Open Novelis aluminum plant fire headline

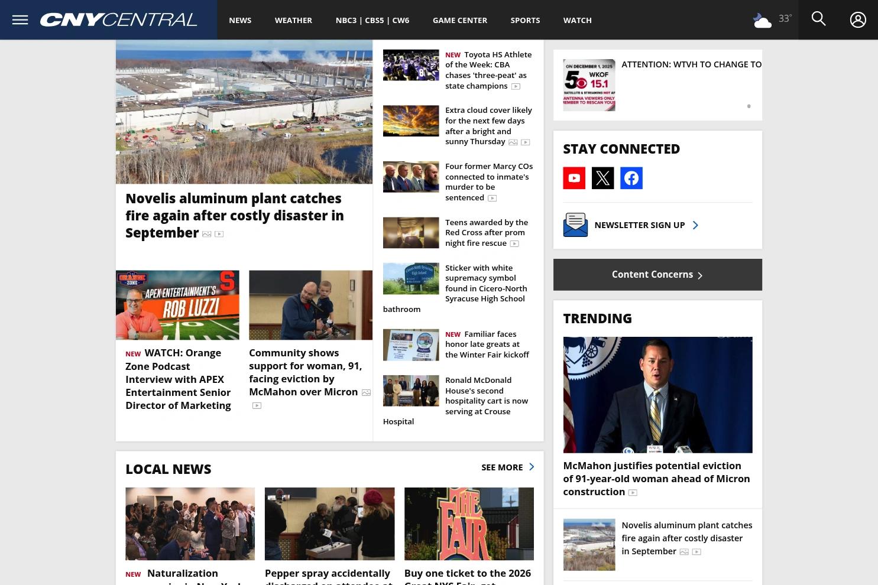pyautogui.click(x=235, y=216)
